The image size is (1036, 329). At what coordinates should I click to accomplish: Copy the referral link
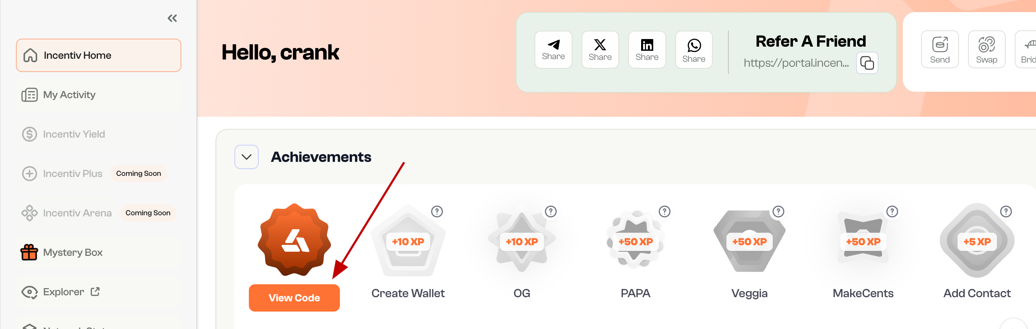point(867,63)
